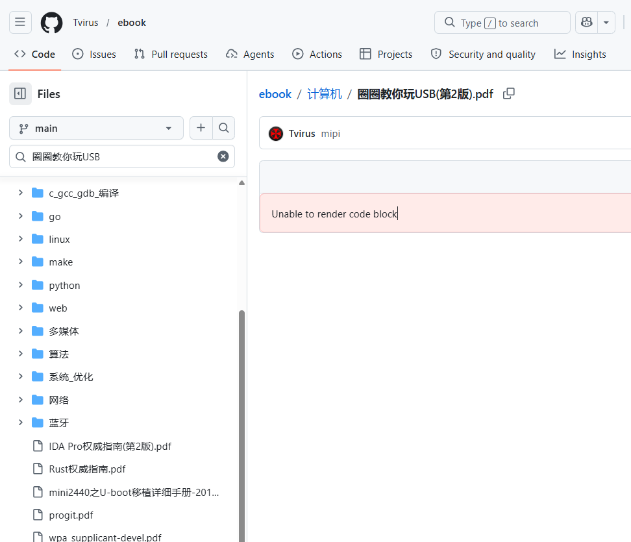Open Tvirus user avatar

[x=276, y=134]
